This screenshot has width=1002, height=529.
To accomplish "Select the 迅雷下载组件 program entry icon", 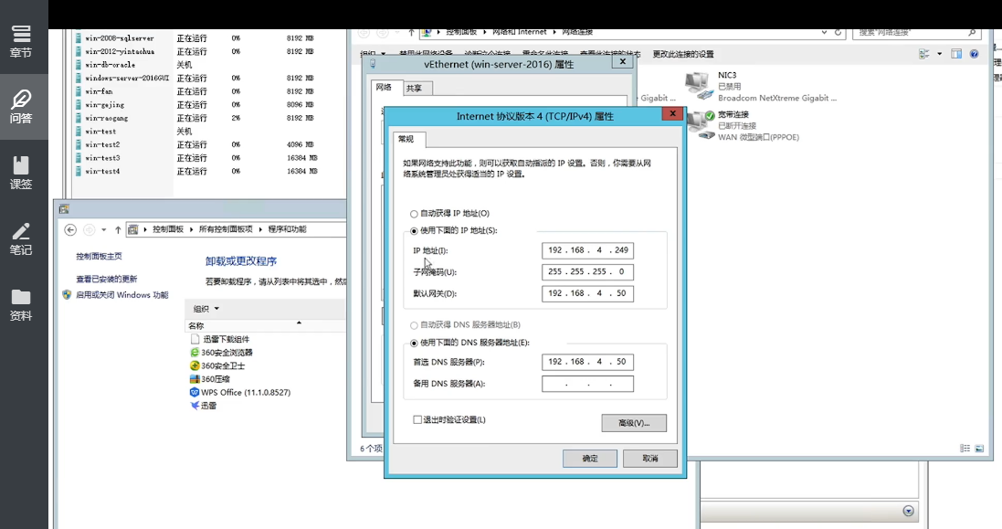I will click(x=195, y=339).
